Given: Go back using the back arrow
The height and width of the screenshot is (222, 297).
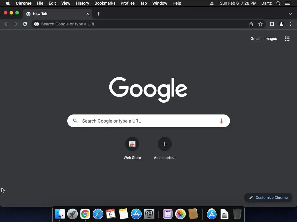Looking at the screenshot, I should pyautogui.click(x=6, y=24).
